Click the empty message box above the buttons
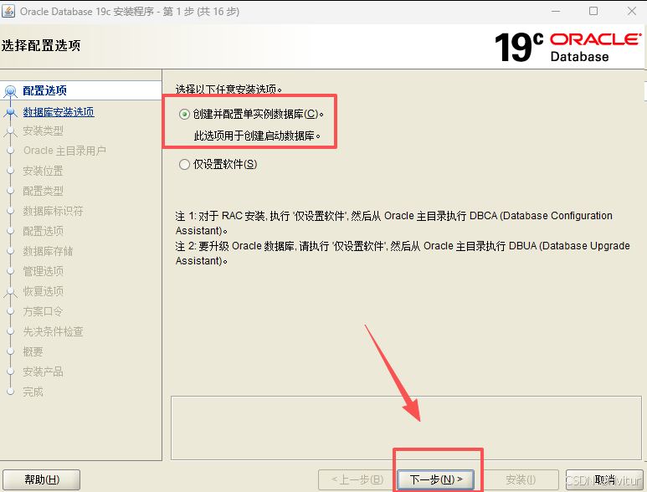647x492 pixels. [406, 428]
